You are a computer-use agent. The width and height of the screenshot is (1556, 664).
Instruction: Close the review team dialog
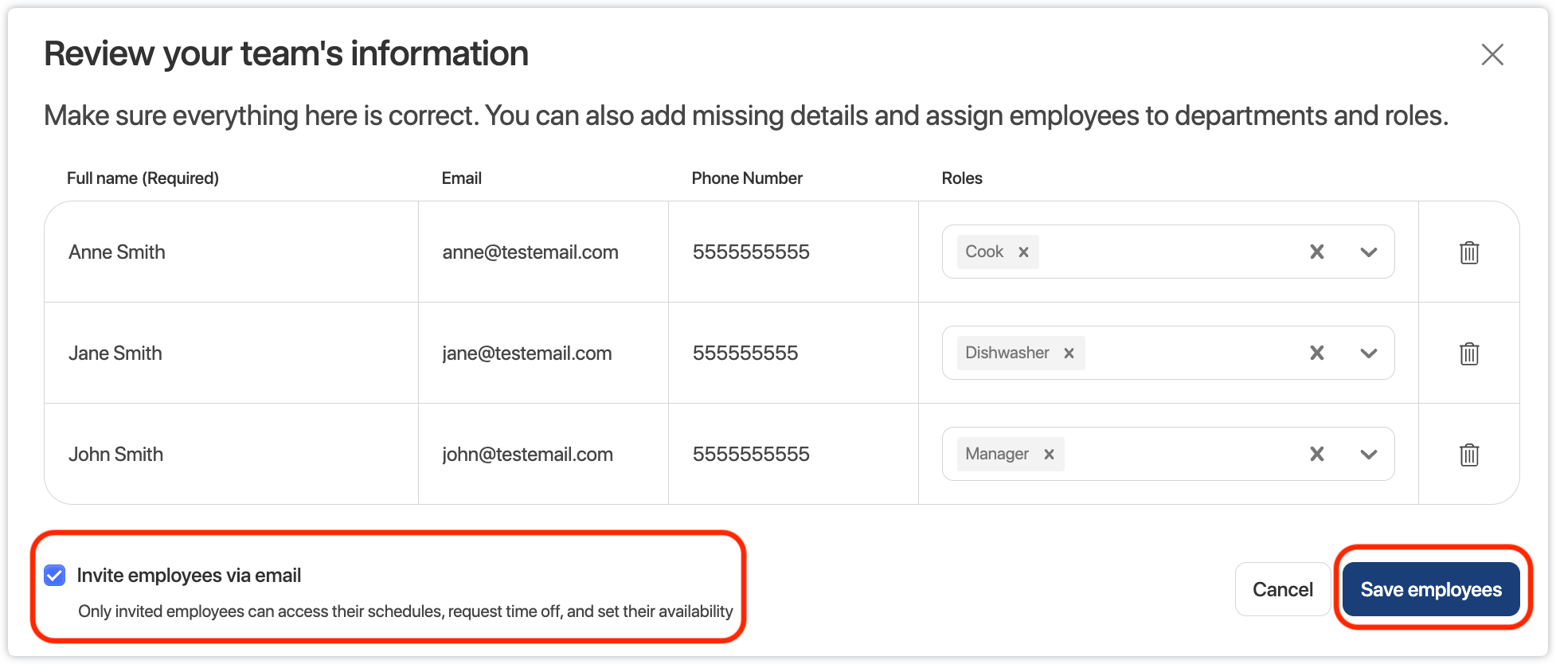point(1491,55)
